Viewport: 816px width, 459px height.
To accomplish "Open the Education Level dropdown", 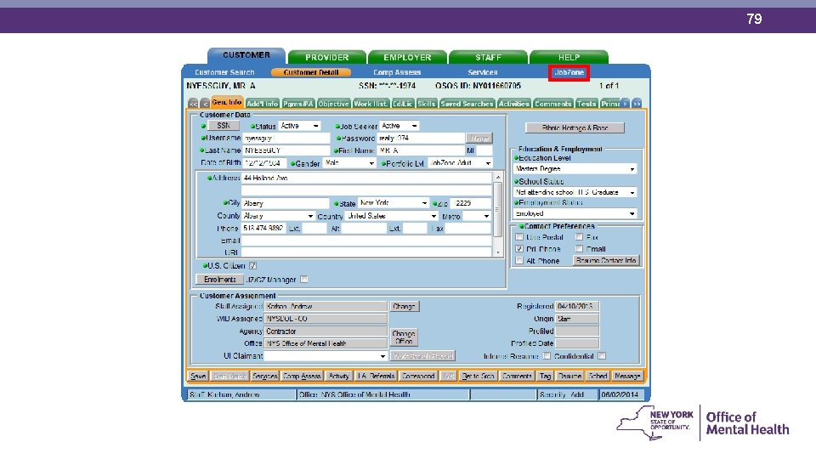I will click(x=632, y=169).
